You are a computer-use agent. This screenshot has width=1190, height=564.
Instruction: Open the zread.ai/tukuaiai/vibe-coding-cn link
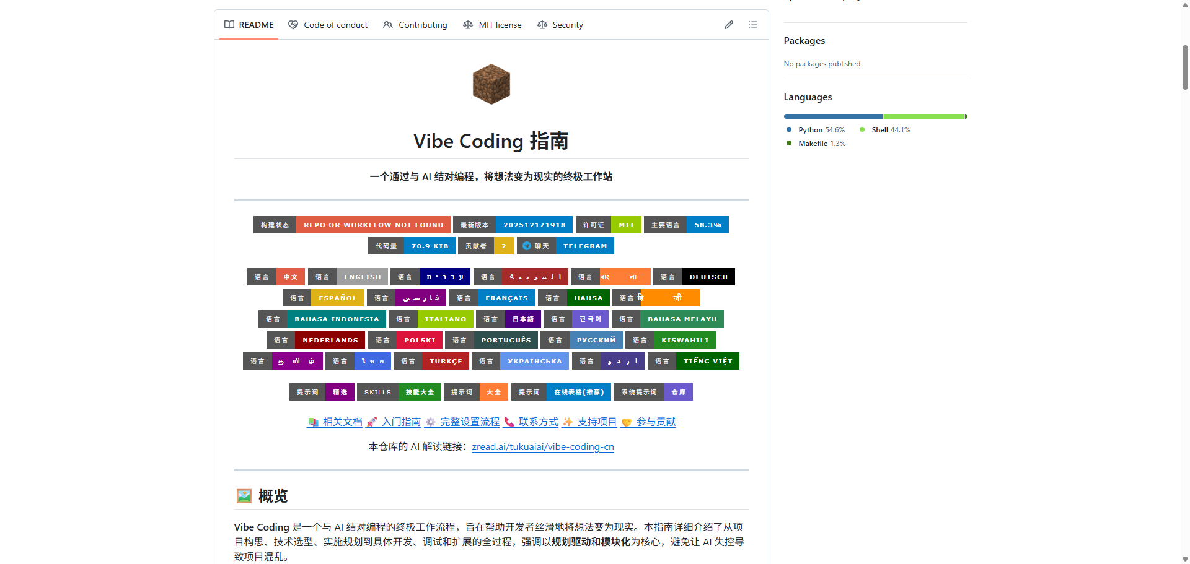tap(543, 447)
